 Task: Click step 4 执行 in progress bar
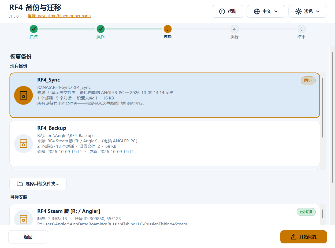234,32
